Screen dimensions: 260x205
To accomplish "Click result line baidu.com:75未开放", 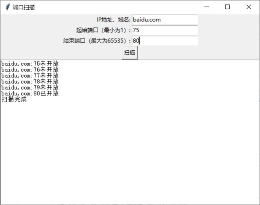I will pyautogui.click(x=30, y=64).
